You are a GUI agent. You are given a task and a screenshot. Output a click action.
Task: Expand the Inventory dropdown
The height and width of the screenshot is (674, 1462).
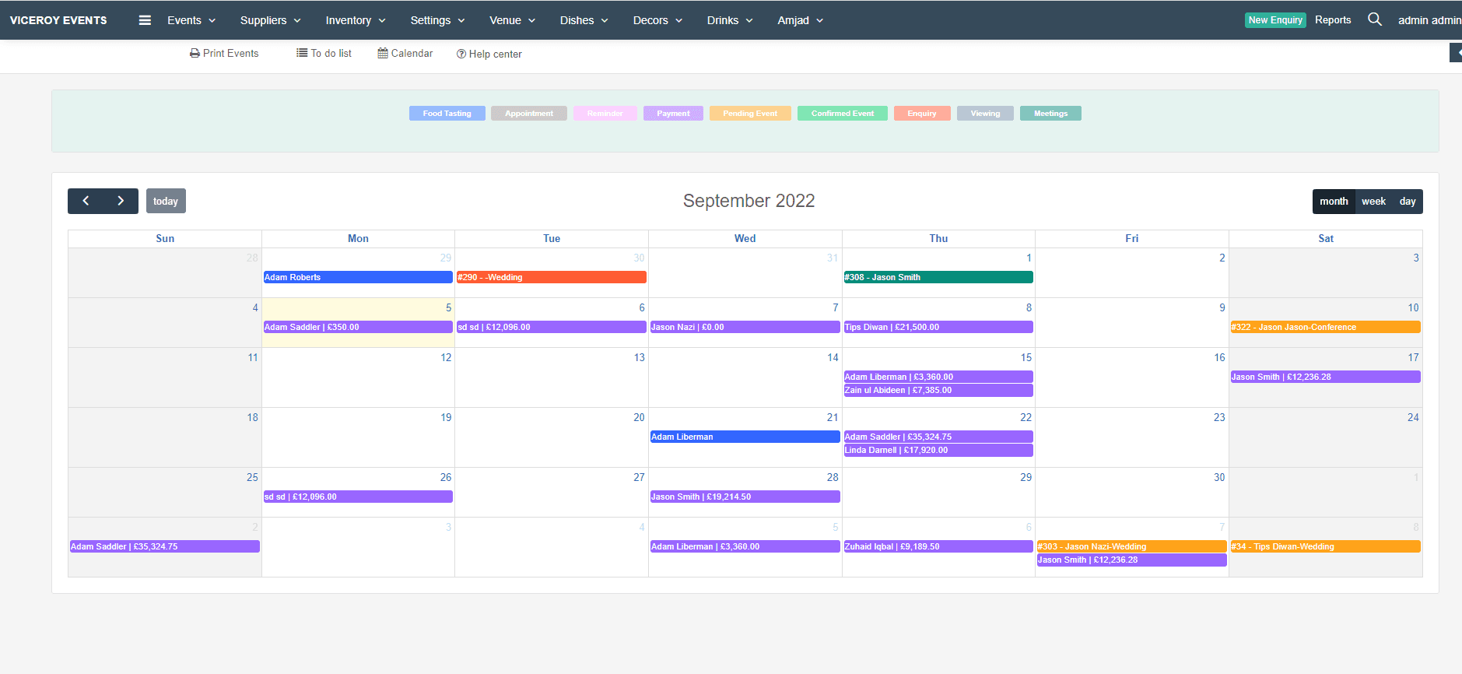[x=356, y=20]
